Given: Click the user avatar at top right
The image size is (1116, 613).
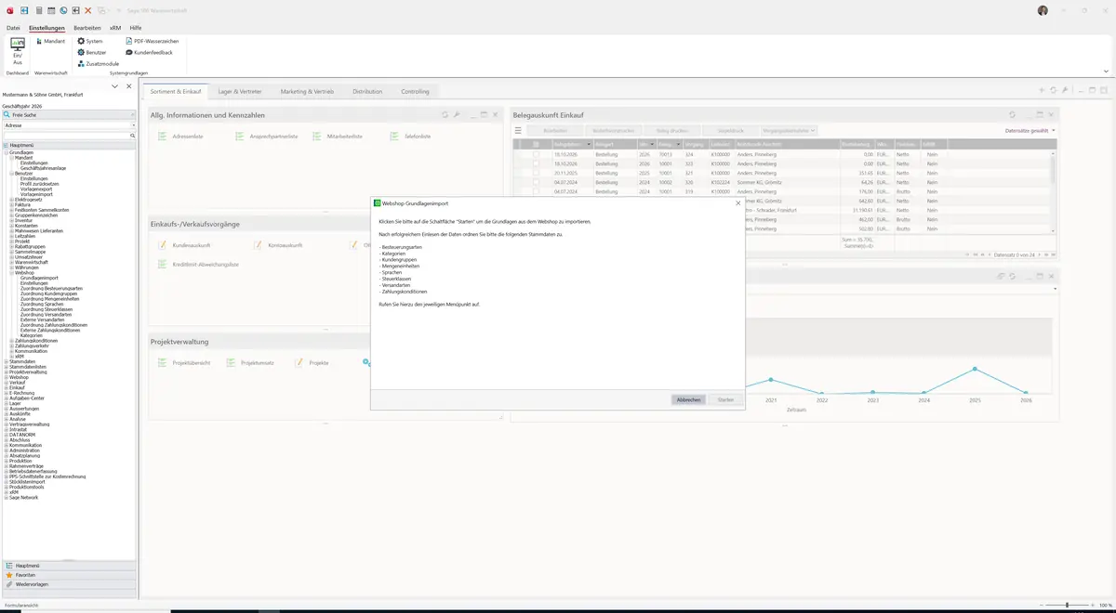Looking at the screenshot, I should tap(1043, 10).
